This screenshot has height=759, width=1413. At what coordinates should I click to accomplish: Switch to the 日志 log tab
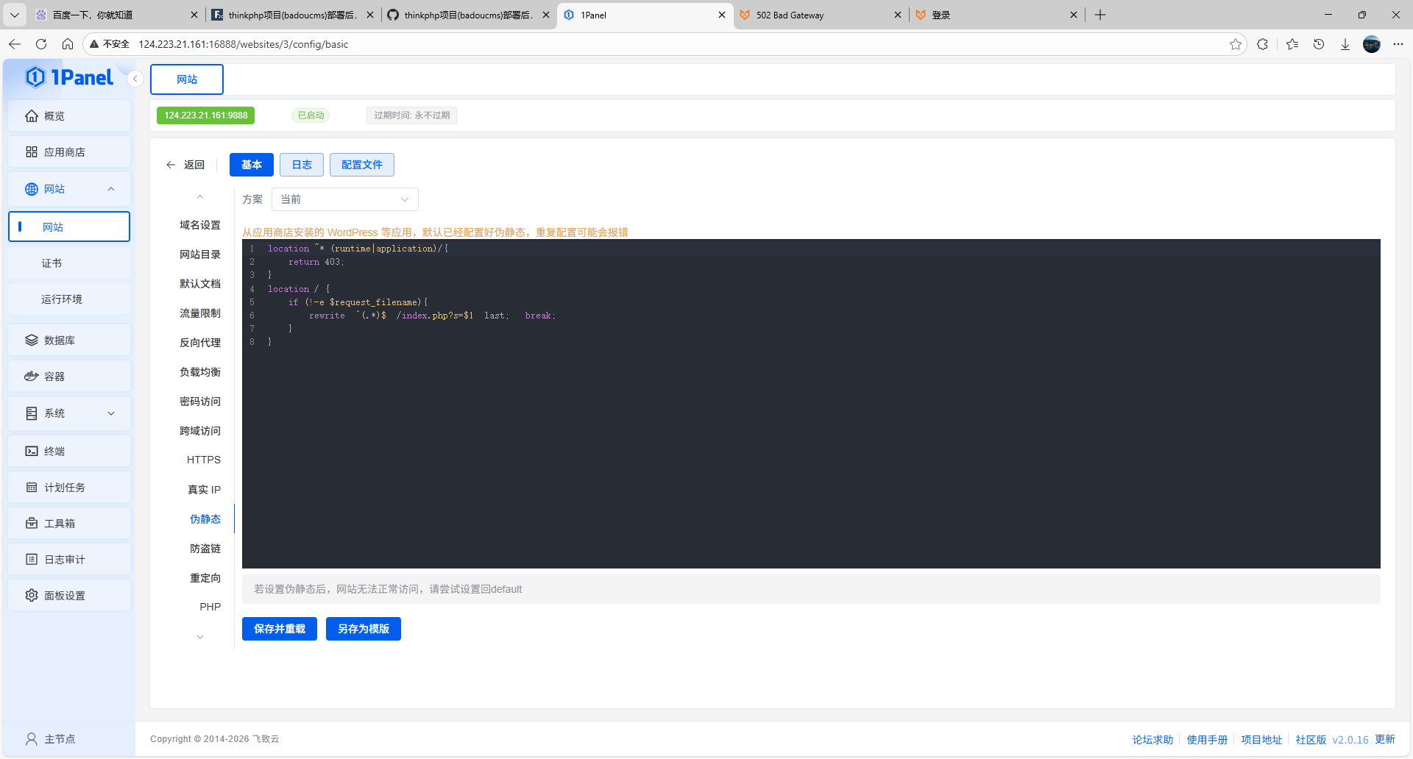pos(302,165)
